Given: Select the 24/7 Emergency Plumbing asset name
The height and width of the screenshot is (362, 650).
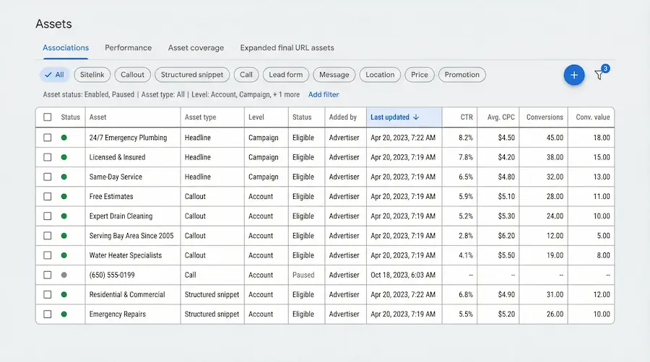Looking at the screenshot, I should [128, 137].
